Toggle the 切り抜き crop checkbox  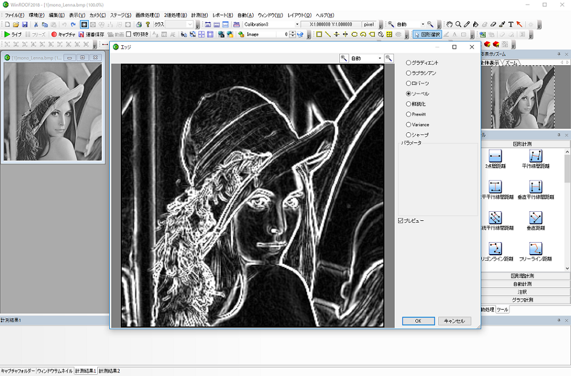pyautogui.click(x=137, y=34)
